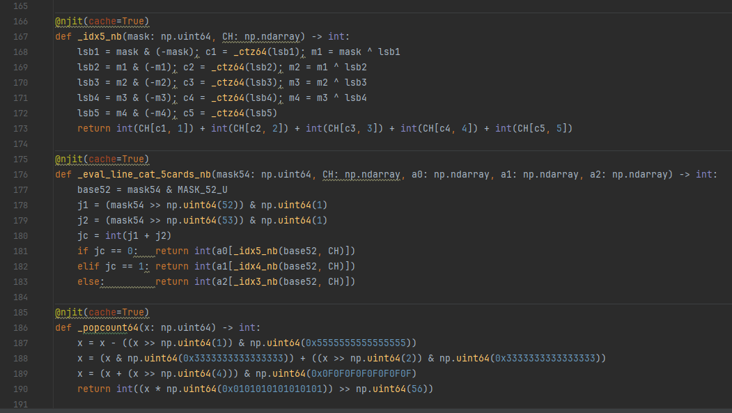Viewport: 732px width, 413px height.
Task: Click the '-> int' return annotation on line 167
Action: click(328, 36)
